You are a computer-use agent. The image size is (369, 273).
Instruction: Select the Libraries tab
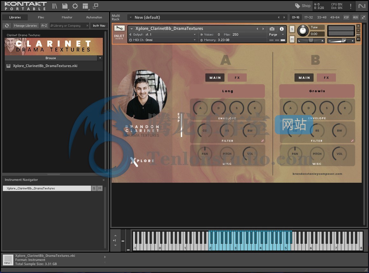tap(15, 17)
